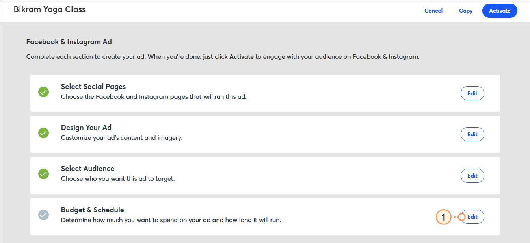The width and height of the screenshot is (530, 243).
Task: Edit the Design Your Ad section
Action: coord(472,134)
